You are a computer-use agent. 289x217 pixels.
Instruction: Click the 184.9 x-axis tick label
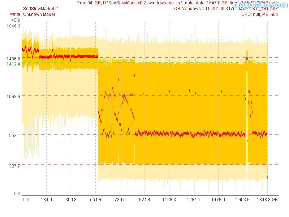click(47, 199)
